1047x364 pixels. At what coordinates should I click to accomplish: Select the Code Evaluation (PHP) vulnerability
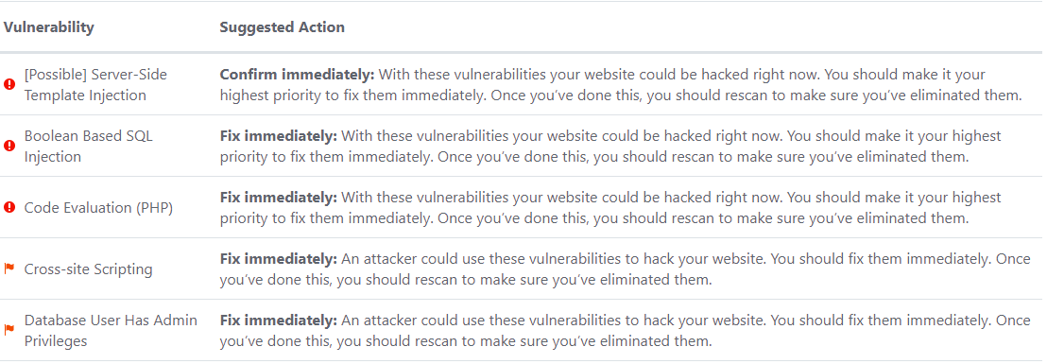pyautogui.click(x=98, y=208)
